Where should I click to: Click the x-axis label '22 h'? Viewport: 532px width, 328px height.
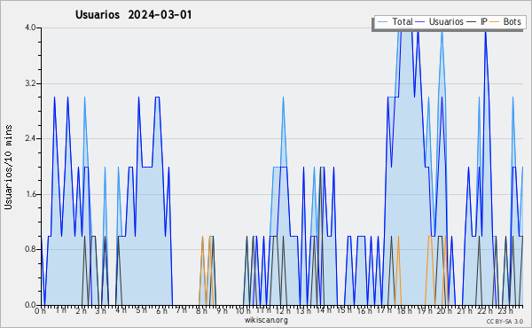[485, 311]
